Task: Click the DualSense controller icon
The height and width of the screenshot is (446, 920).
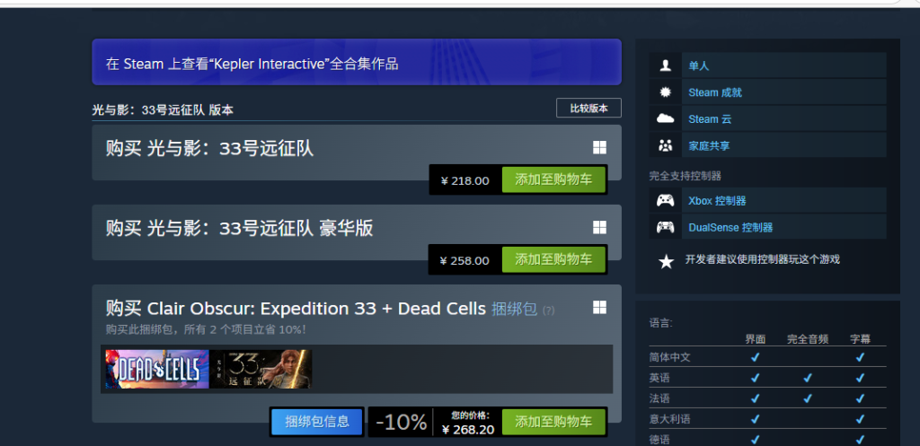Action: coord(666,227)
